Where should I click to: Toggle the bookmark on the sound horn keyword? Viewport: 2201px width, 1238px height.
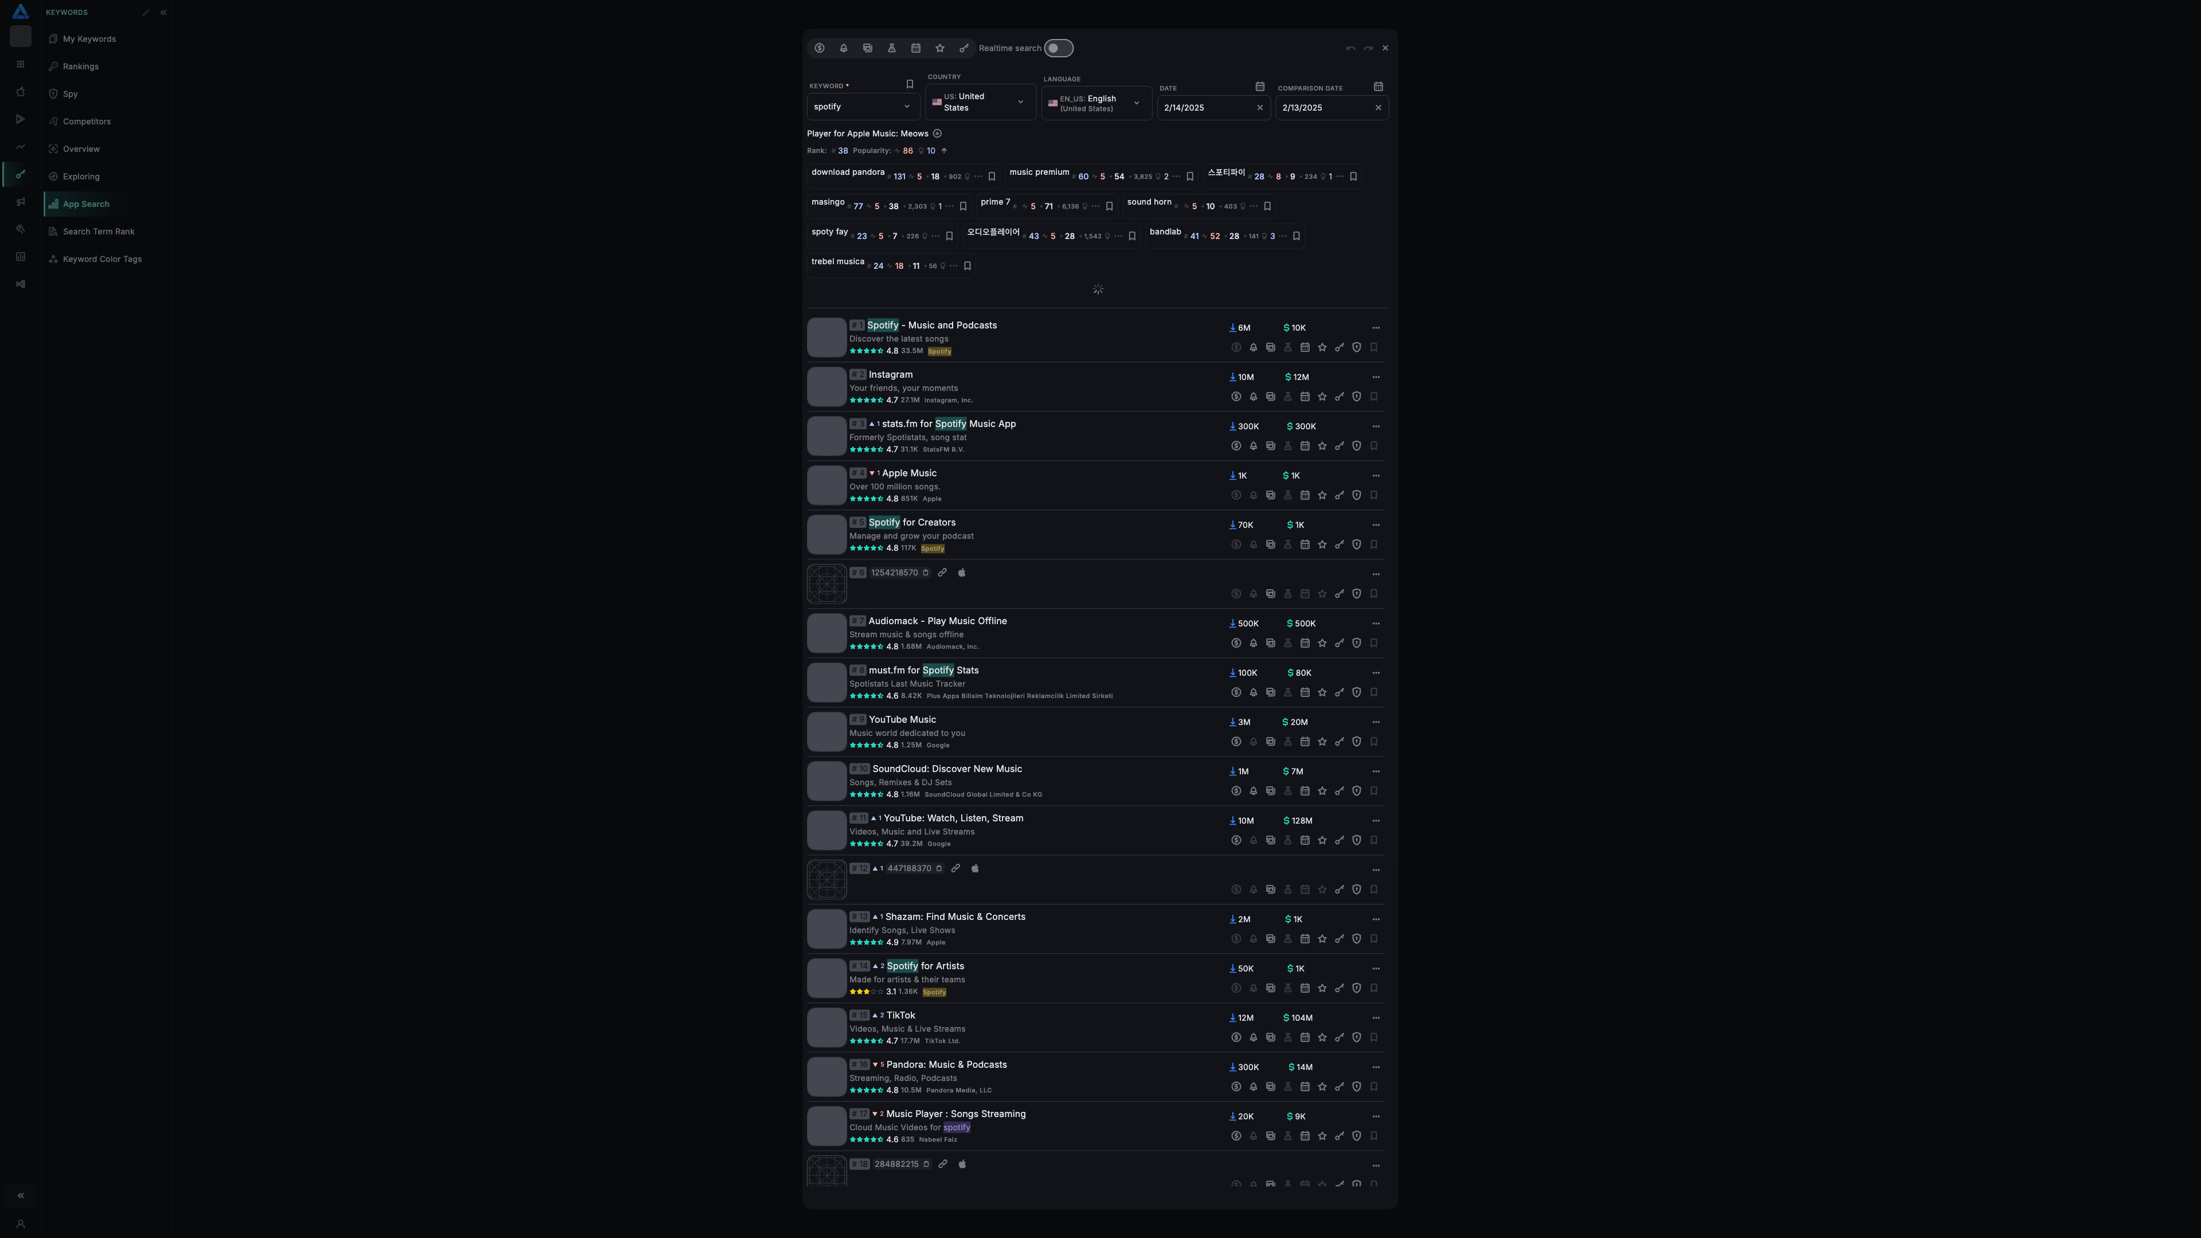coord(1267,207)
